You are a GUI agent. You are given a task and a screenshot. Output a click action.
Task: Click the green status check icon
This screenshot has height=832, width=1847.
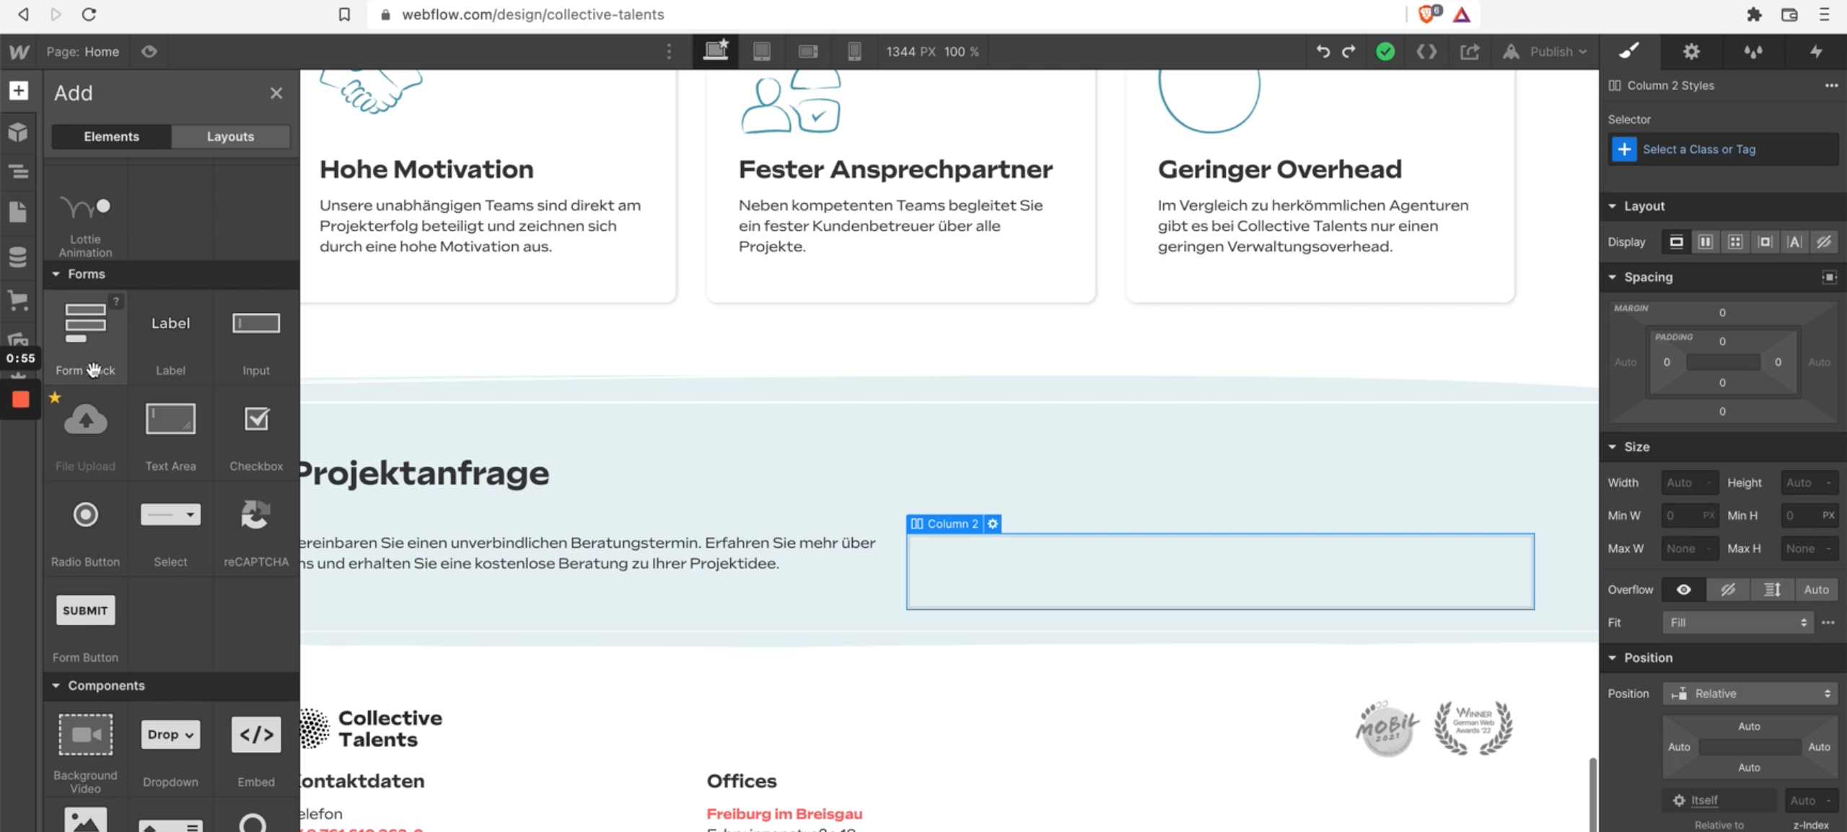click(x=1385, y=51)
